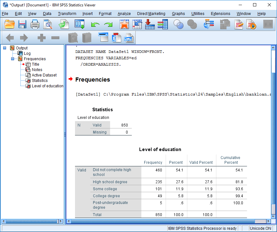The image size is (277, 232).
Task: Collapse the Frequencies tree node
Action: [x=12, y=59]
